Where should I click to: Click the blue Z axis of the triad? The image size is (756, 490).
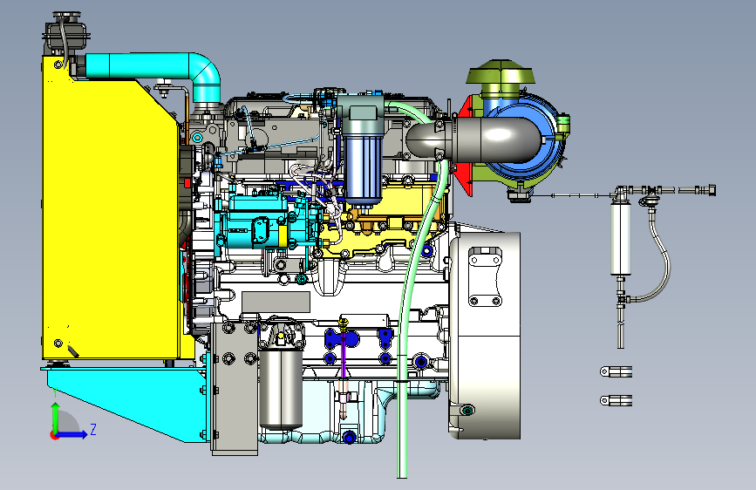72,434
